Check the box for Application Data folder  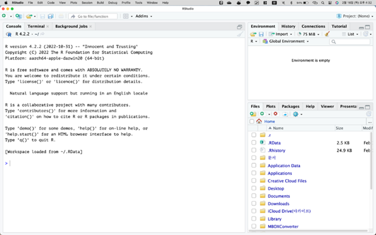[x=254, y=165]
